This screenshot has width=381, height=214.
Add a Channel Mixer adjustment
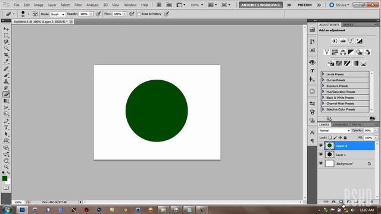367,52
